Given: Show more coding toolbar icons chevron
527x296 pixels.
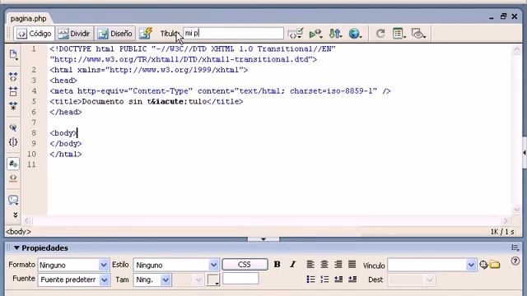Looking at the screenshot, I should coord(15,215).
